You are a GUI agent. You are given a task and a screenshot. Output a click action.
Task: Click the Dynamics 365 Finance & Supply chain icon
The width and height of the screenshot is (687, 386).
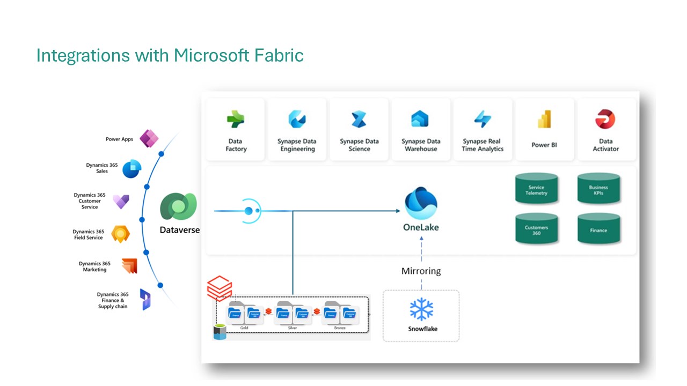[x=145, y=299]
